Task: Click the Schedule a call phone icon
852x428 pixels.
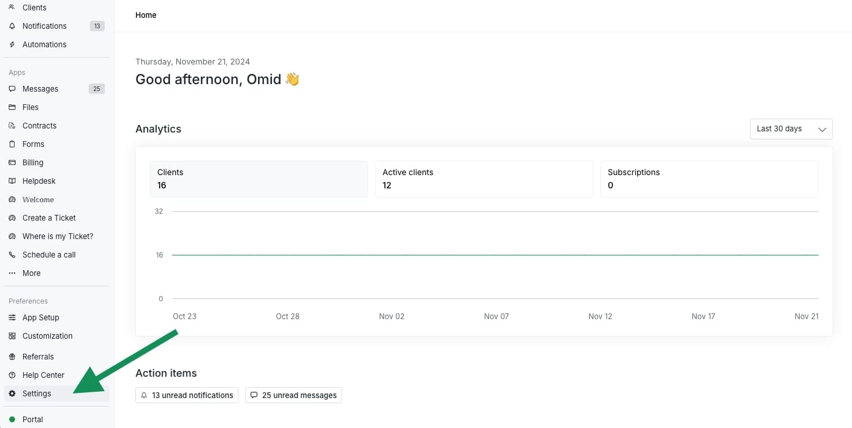Action: click(x=12, y=255)
